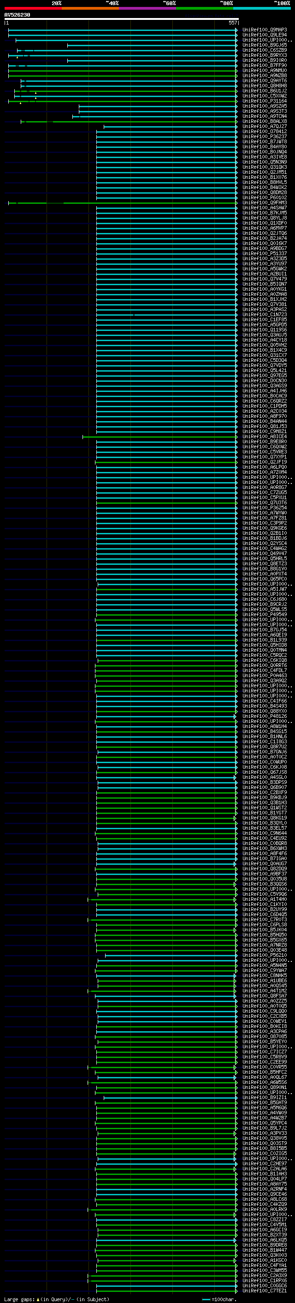Viewport: 295px width, 1303px height.
Task: Select the UniRef100_Q31QK3 label
Action: pos(264,167)
